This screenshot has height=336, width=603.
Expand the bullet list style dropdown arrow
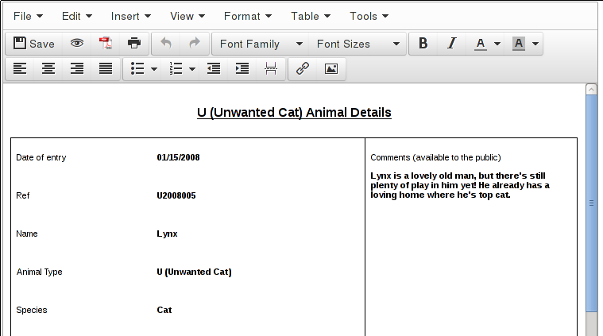click(x=153, y=69)
